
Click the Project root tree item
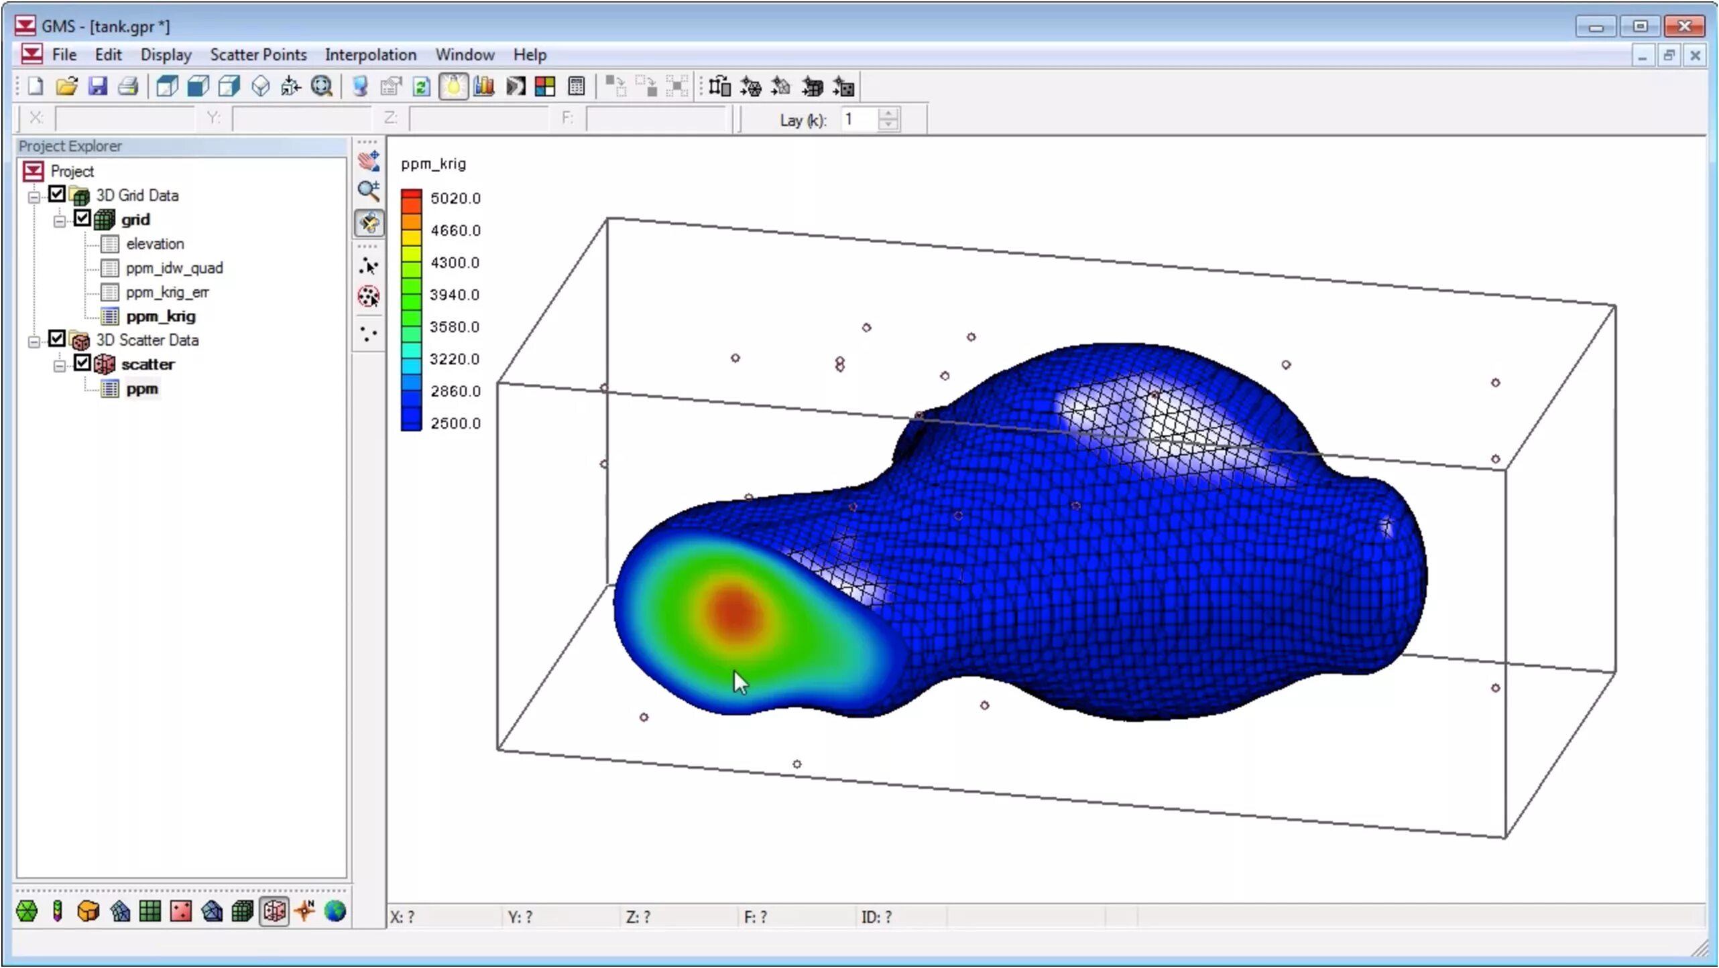coord(72,171)
